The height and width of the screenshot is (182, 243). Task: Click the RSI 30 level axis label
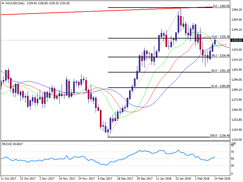[233, 165]
